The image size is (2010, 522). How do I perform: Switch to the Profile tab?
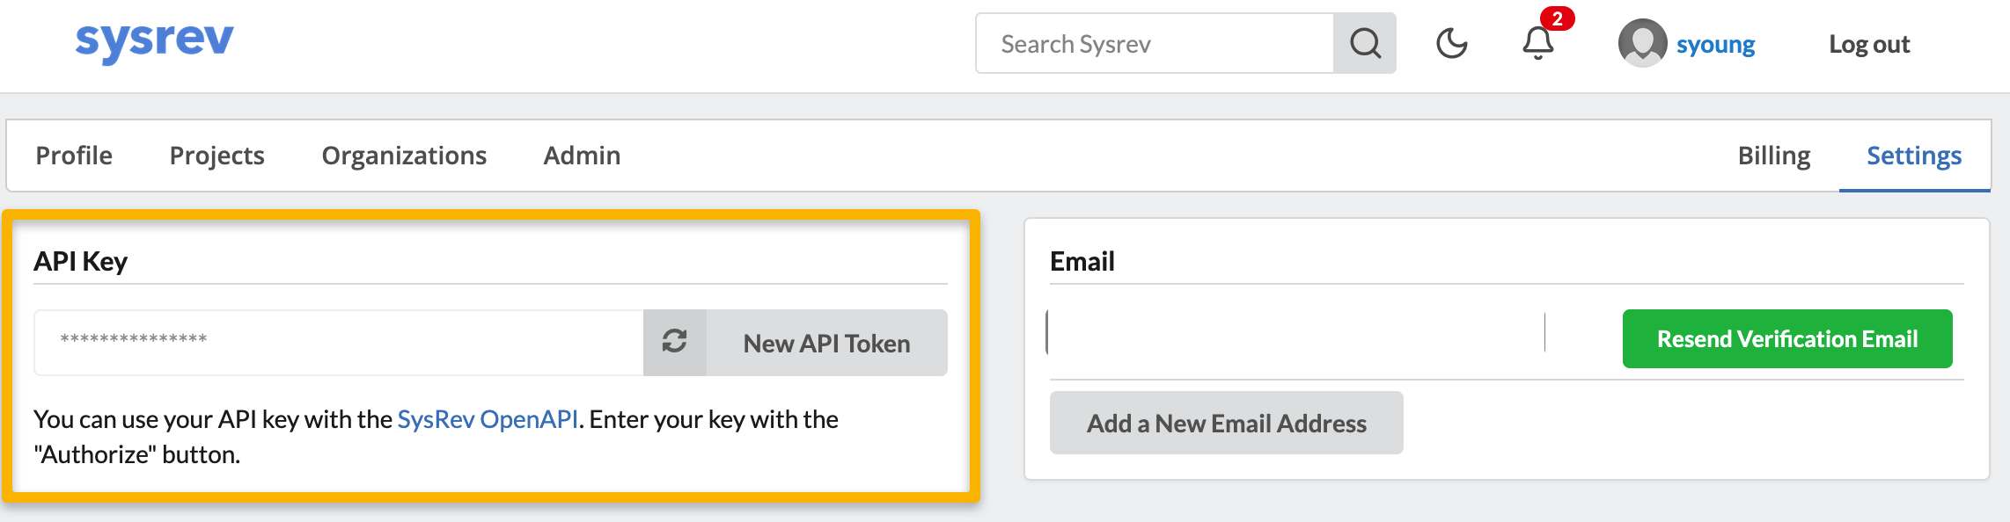point(74,156)
